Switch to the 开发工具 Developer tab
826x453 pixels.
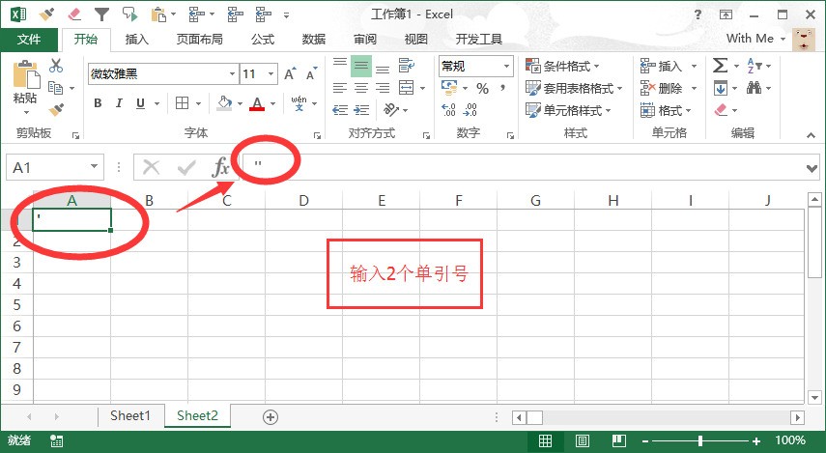coord(478,39)
